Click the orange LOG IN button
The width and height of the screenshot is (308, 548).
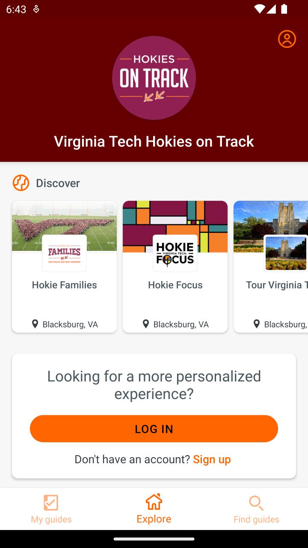[154, 429]
